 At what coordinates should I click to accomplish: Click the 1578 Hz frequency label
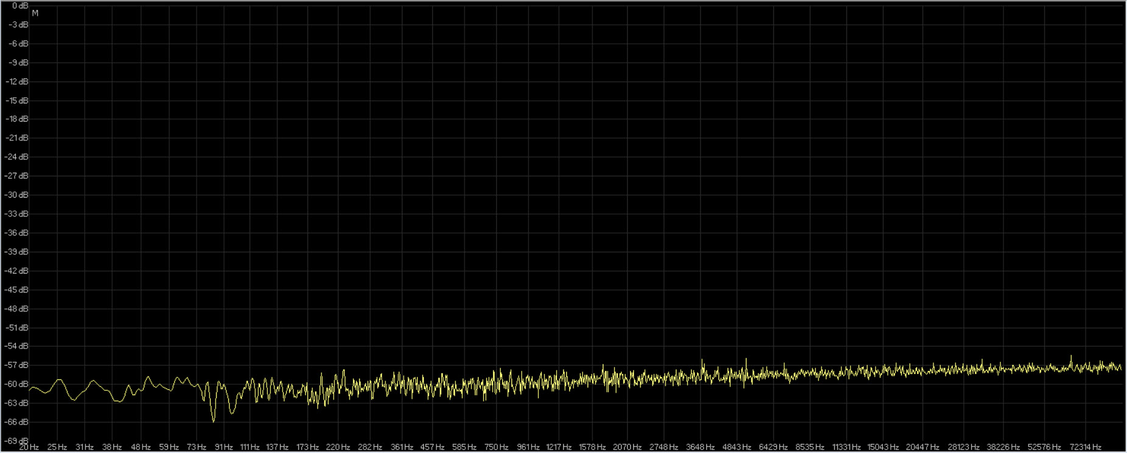[x=592, y=448]
